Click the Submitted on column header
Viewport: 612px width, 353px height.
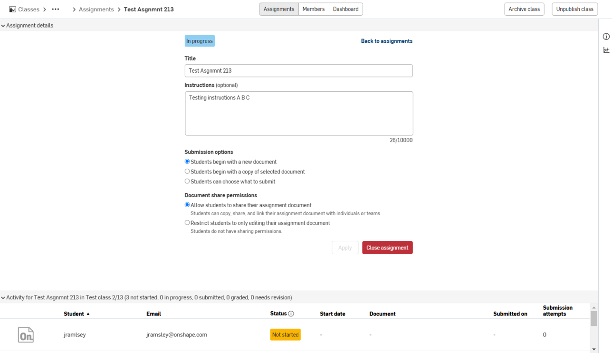click(510, 314)
